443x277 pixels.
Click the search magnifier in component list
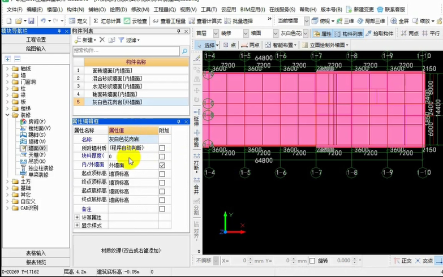[x=184, y=51]
